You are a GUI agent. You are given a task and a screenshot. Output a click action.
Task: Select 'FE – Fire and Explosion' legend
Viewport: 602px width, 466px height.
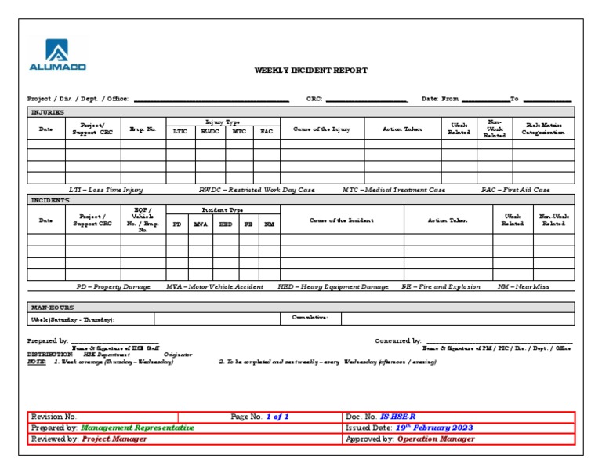[441, 286]
